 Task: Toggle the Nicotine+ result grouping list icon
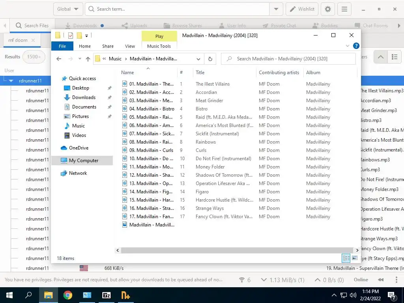pos(395,57)
